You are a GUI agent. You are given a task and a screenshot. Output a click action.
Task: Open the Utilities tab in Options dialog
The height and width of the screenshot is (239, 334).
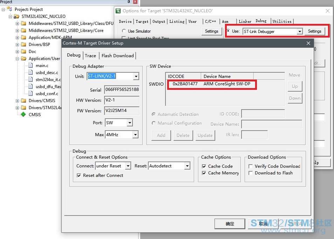282,21
